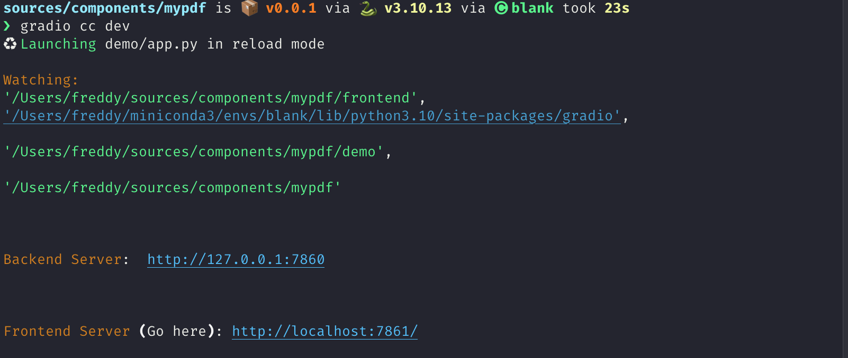Click the '(Go here)' hint text

tap(177, 331)
